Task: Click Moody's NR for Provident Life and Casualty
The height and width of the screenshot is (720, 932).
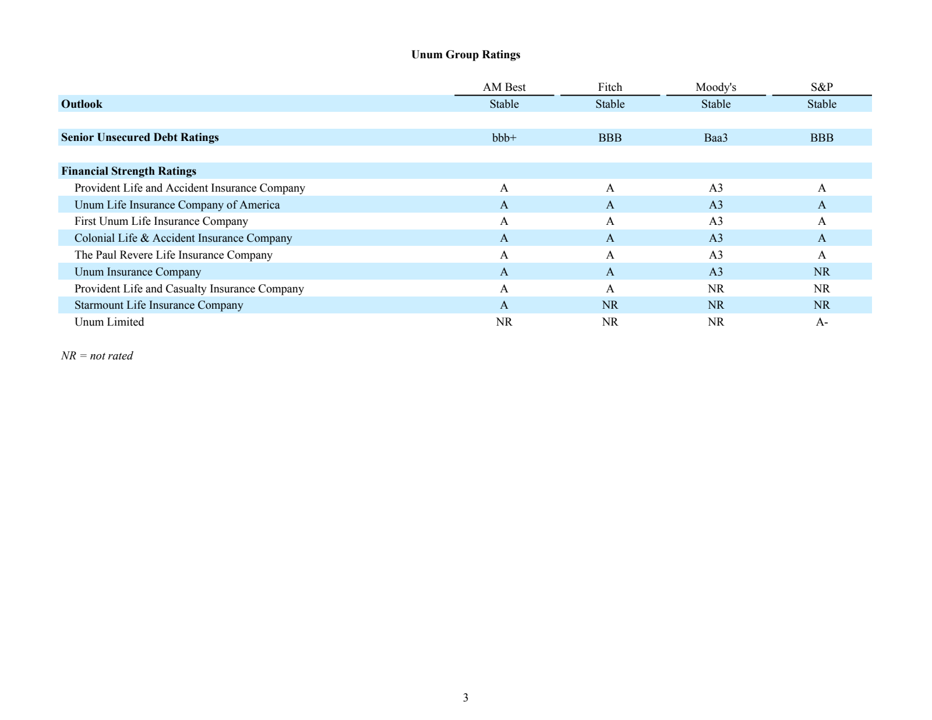Action: (716, 288)
